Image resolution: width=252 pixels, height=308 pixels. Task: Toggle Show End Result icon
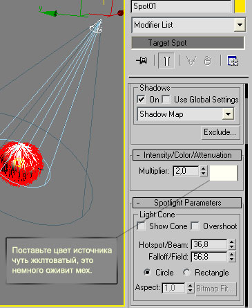(166, 61)
